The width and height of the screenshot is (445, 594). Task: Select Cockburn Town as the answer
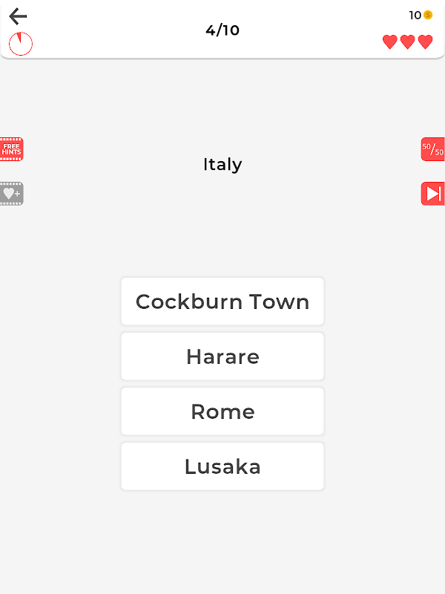coord(222,301)
